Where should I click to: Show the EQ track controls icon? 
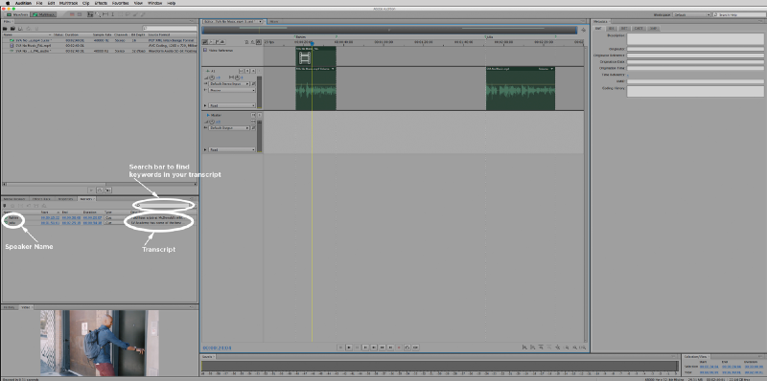(222, 42)
